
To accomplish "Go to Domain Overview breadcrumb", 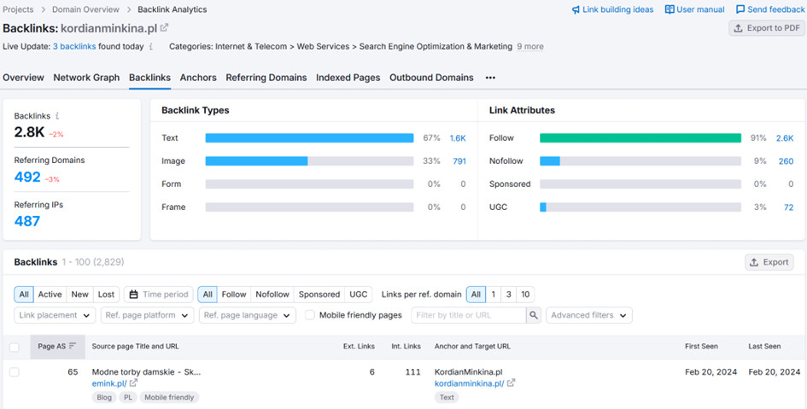I will pyautogui.click(x=85, y=9).
